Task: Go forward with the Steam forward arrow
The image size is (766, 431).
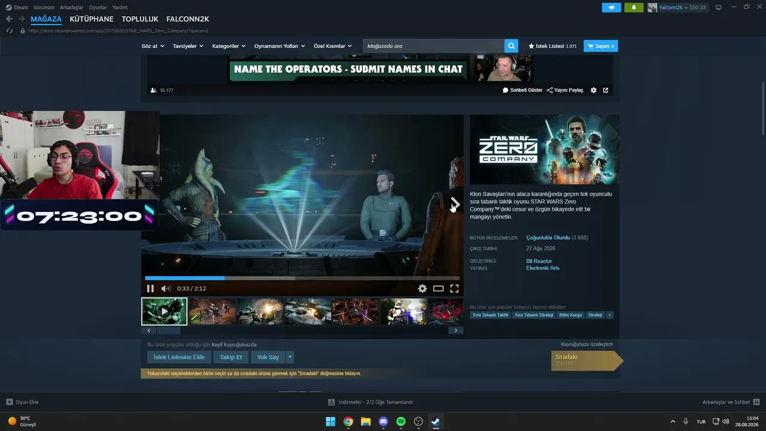Action: (22, 19)
